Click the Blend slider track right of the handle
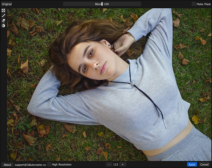212x168 pixels. 122,4
